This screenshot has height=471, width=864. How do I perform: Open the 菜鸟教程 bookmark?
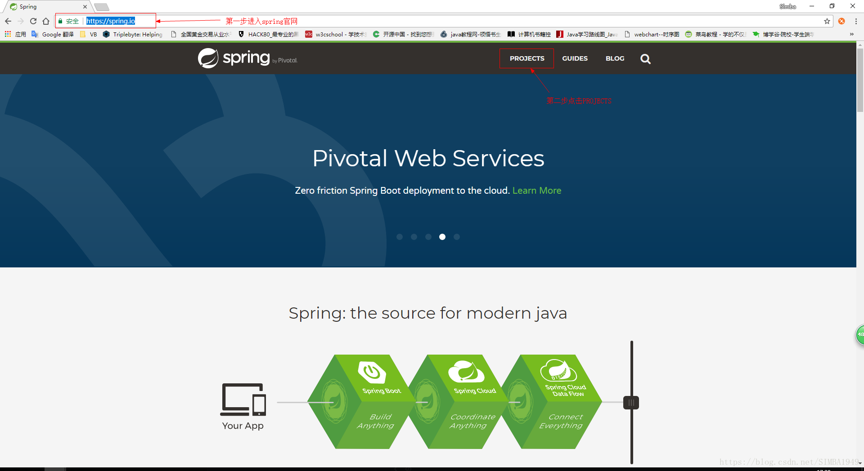point(716,34)
